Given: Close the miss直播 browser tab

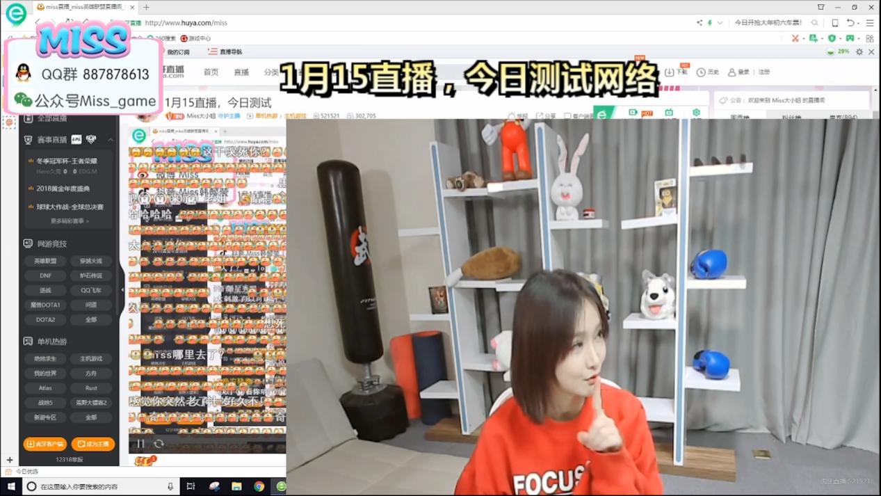Looking at the screenshot, I should [132, 7].
